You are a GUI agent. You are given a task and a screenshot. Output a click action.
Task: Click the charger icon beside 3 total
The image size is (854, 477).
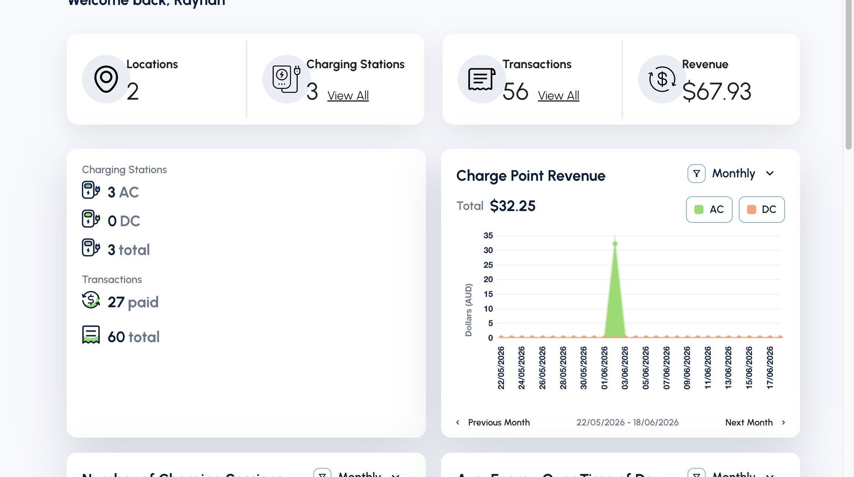tap(91, 248)
